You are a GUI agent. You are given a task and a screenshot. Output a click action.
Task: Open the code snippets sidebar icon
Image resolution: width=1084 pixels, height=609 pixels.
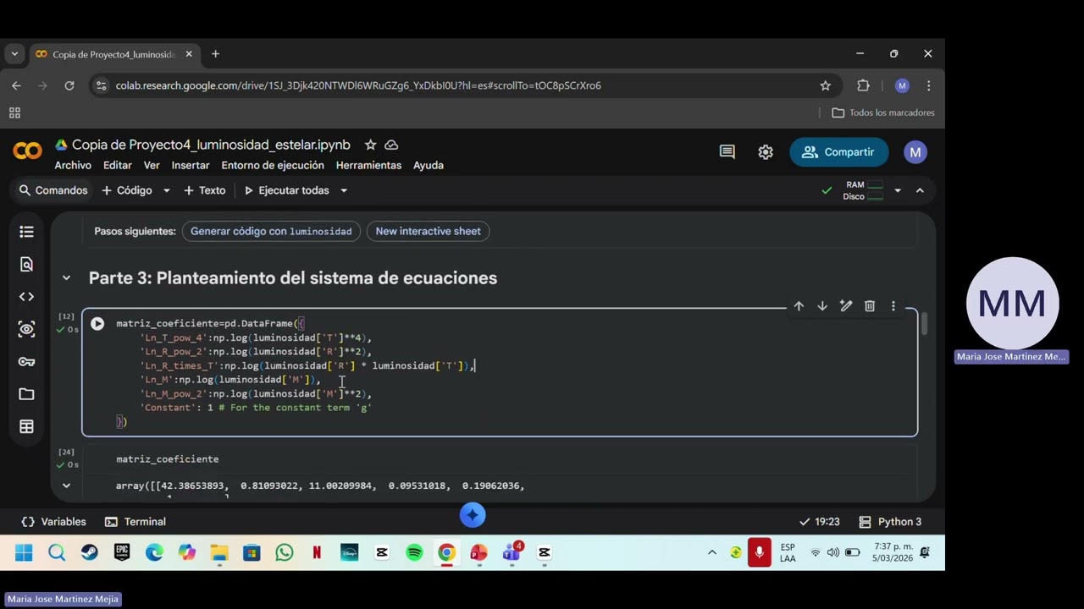point(26,297)
